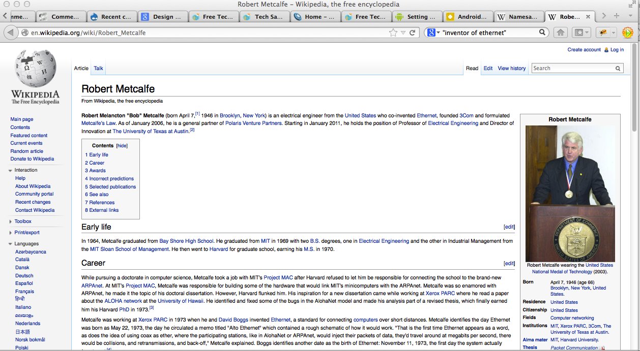
Task: Click the "inventor of ethernet" search field
Action: click(489, 33)
